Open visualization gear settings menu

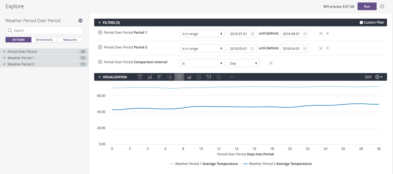pos(379,77)
